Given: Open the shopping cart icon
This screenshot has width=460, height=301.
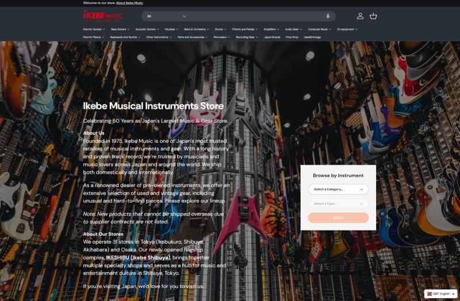Looking at the screenshot, I should (x=373, y=16).
